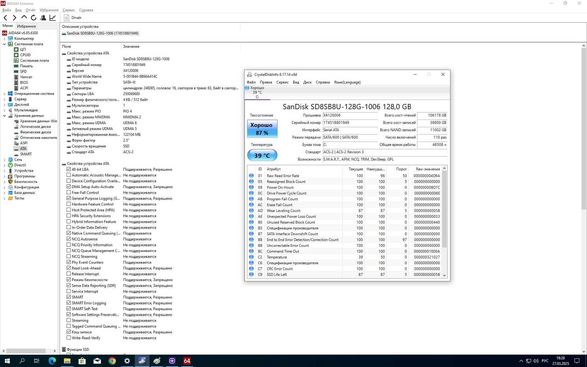This screenshot has height=367, width=587.
Task: Toggle the Streaming checkbox
Action: 68,320
